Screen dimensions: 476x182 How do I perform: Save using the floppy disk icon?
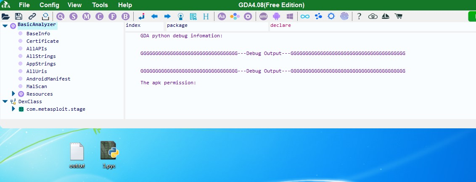(19, 16)
